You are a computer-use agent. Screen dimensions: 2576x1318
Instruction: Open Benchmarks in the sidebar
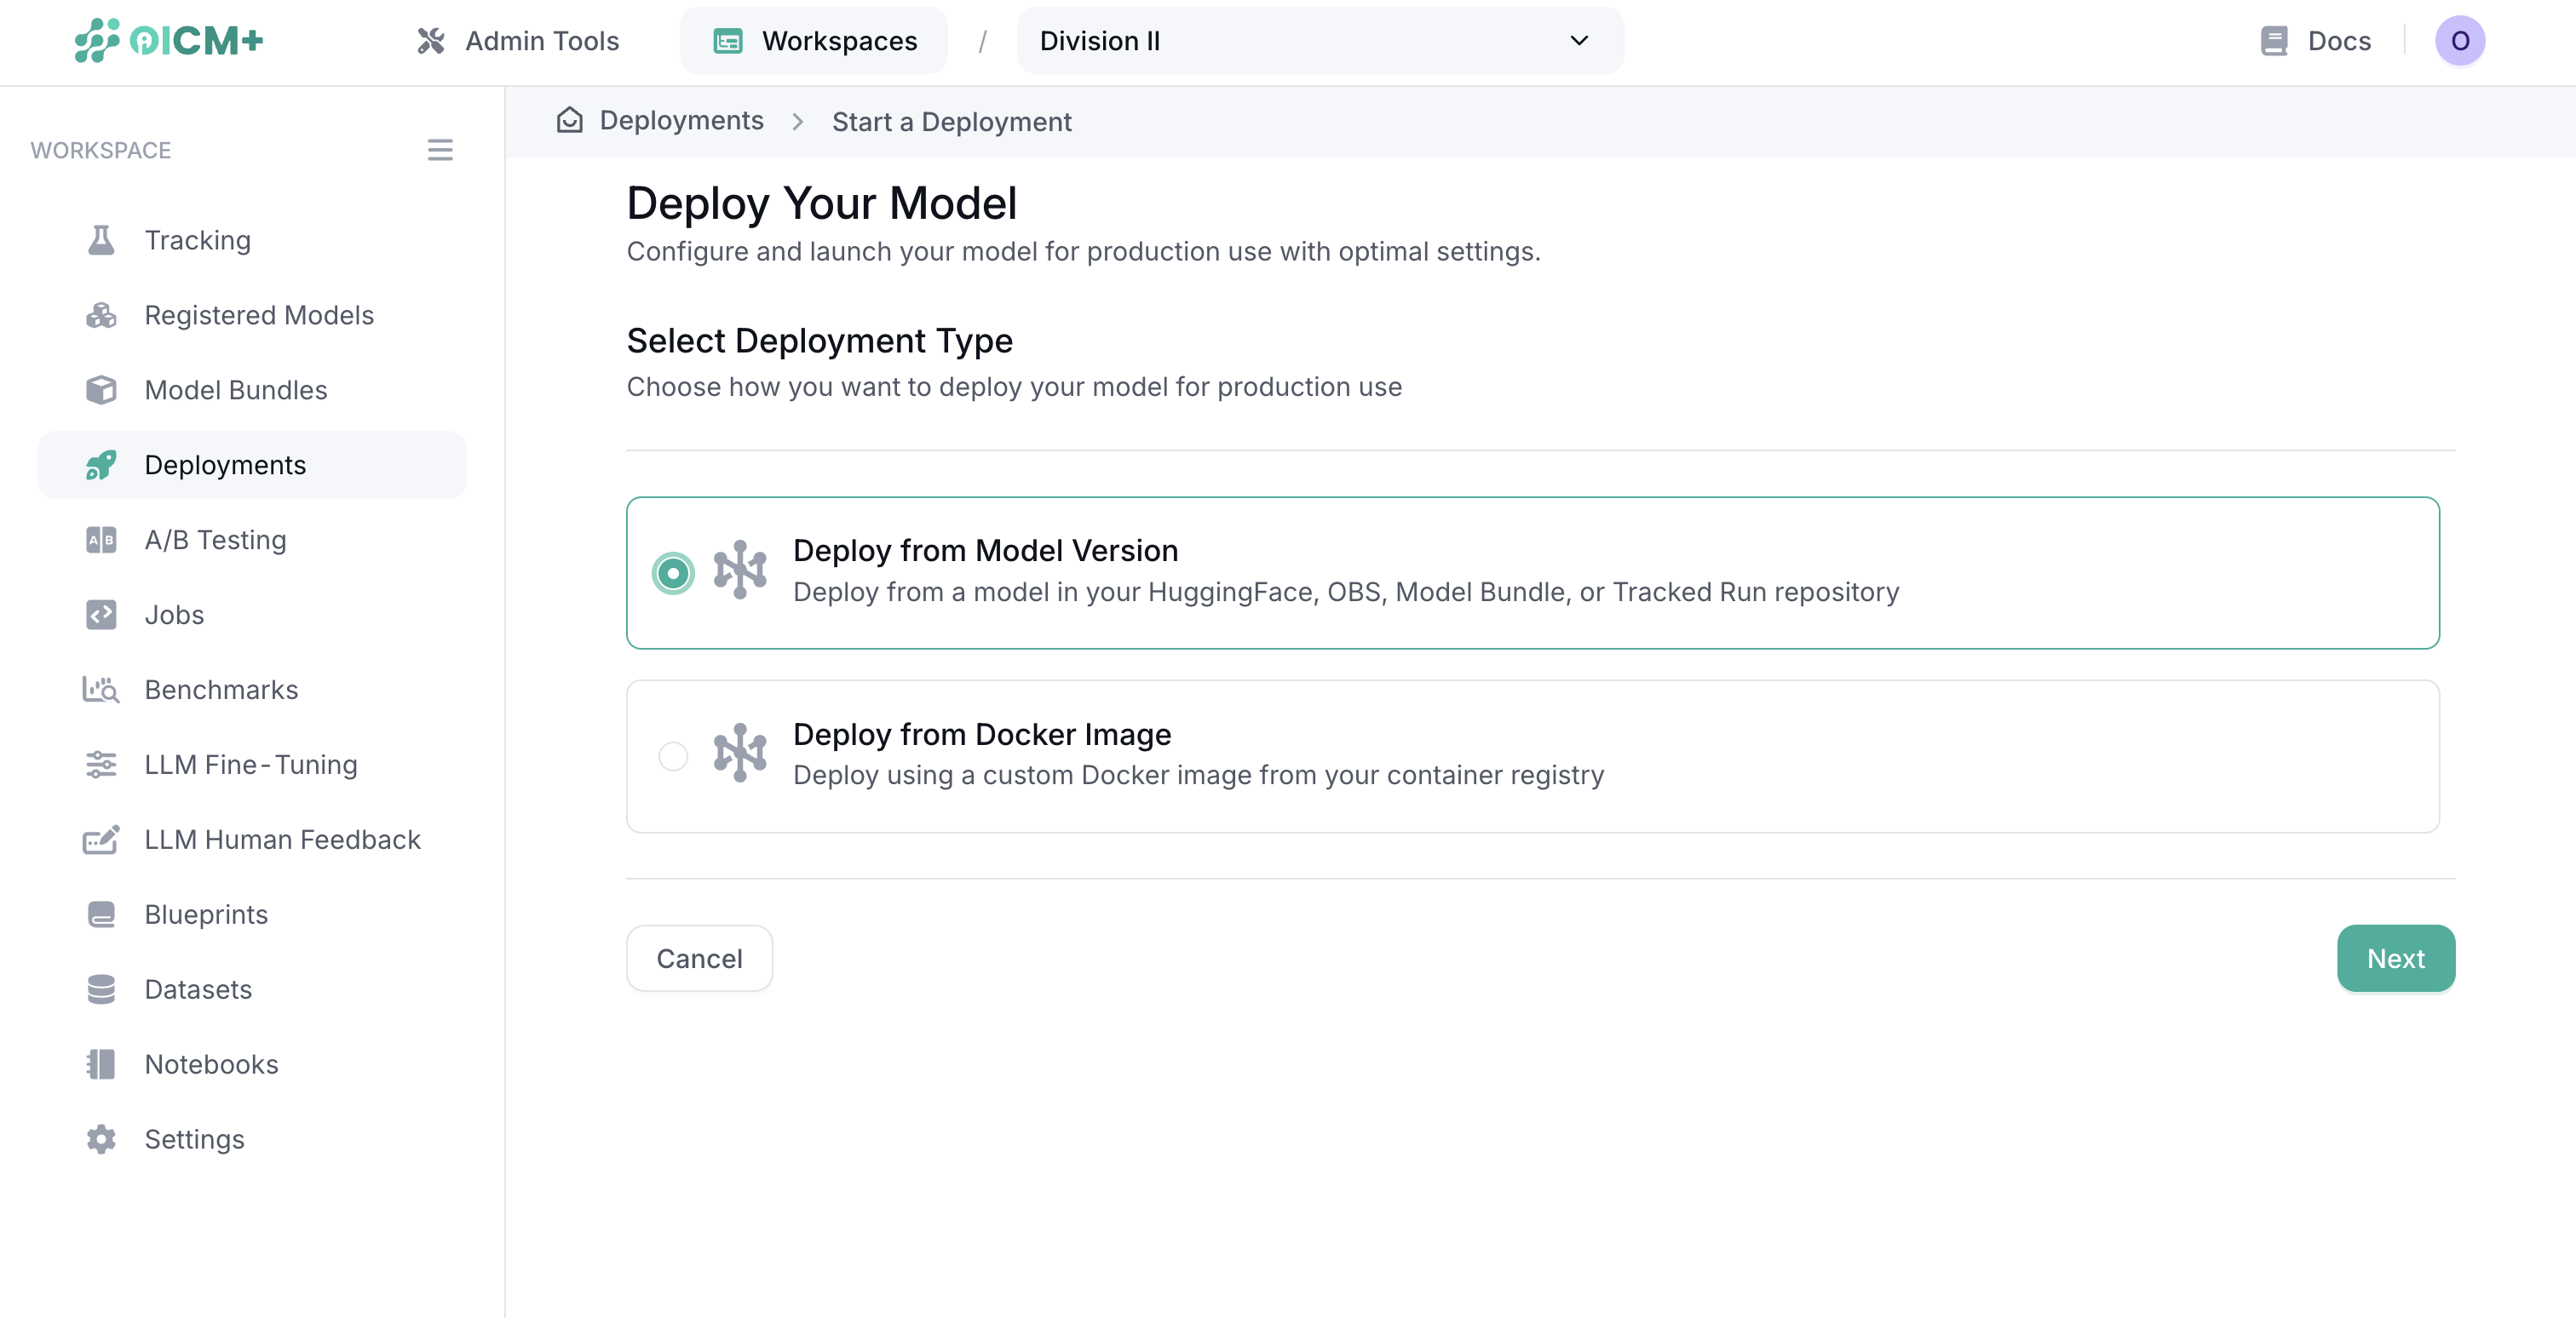click(221, 690)
